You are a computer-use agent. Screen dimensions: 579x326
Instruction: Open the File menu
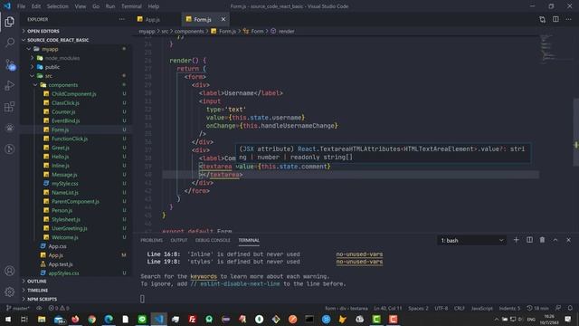pyautogui.click(x=21, y=6)
